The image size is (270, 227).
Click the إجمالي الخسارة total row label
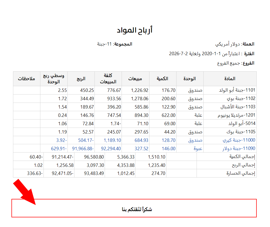(x=241, y=173)
